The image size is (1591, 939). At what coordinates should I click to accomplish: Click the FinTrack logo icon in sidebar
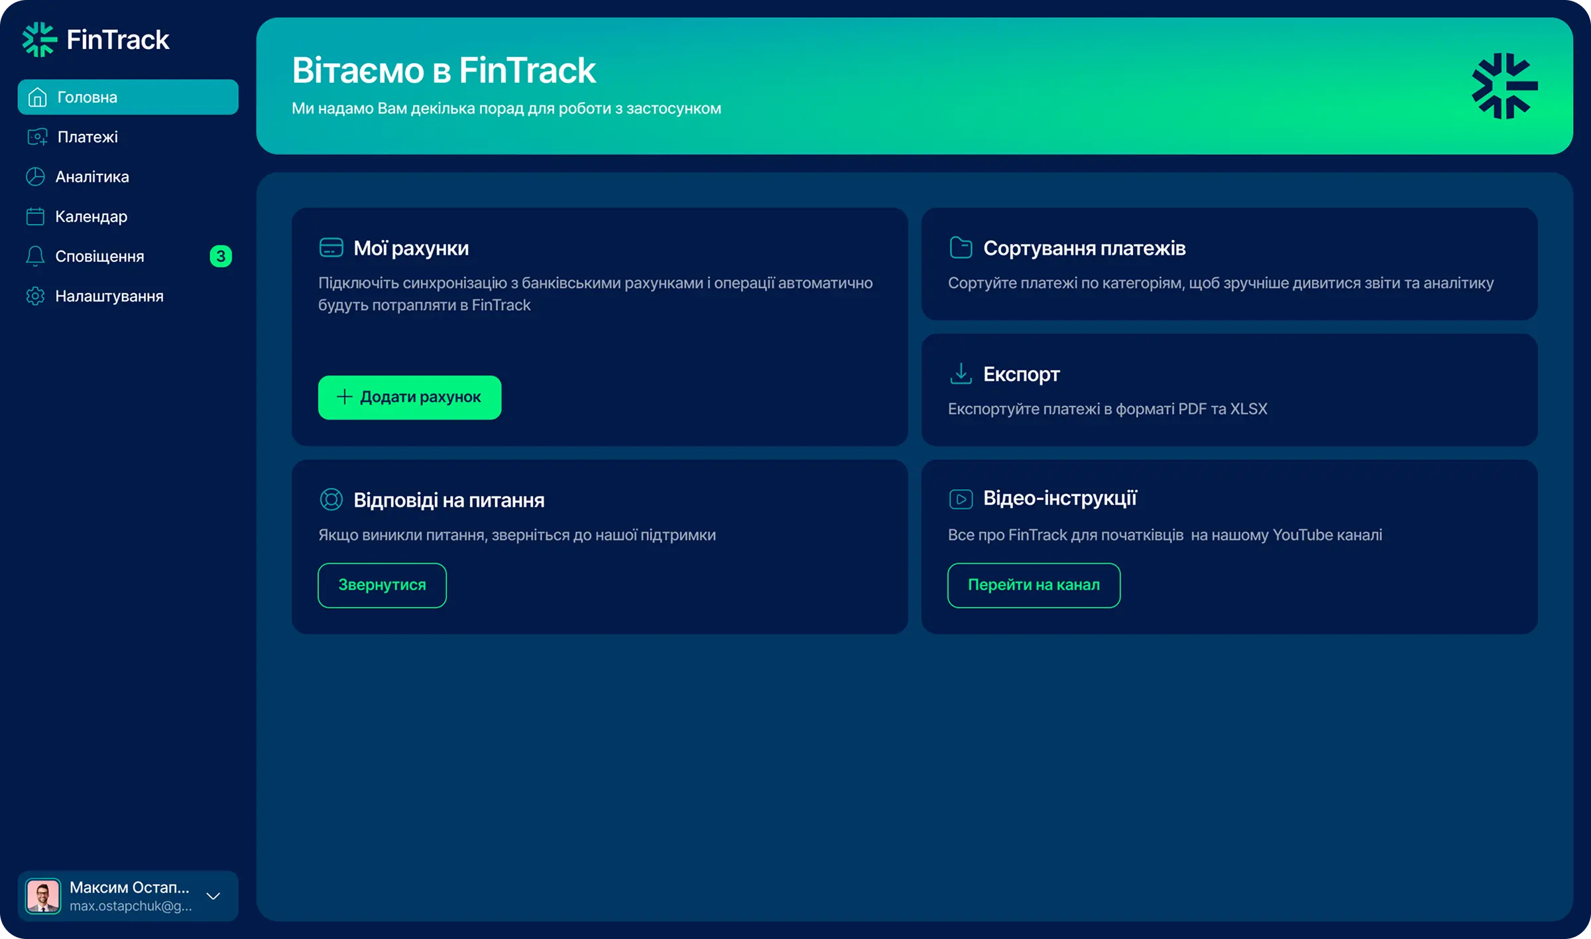tap(40, 40)
